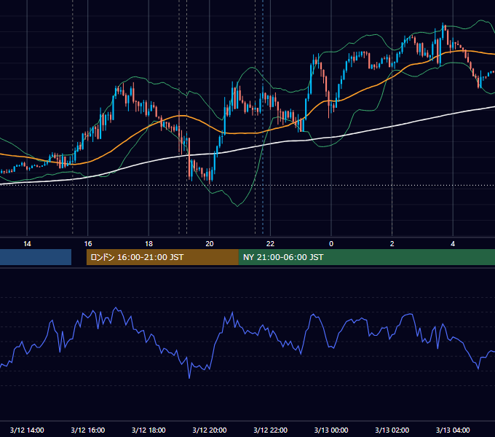Click the 3/13 02:00 date label
Image resolution: width=495 pixels, height=437 pixels.
coord(392,430)
